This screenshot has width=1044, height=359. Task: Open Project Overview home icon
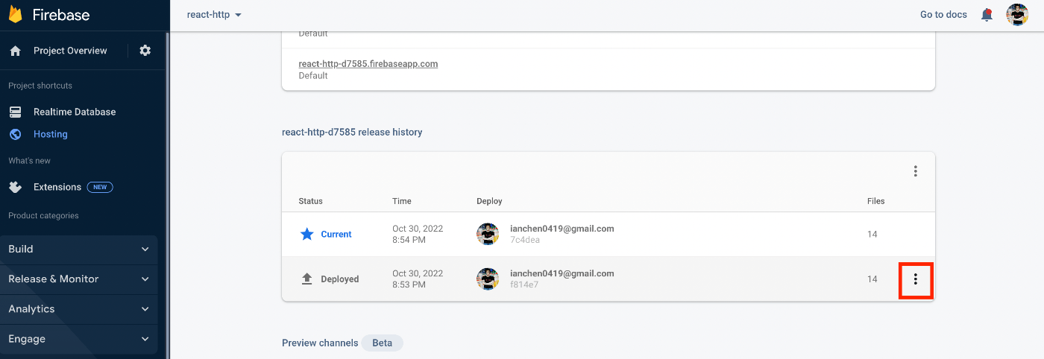click(x=15, y=51)
